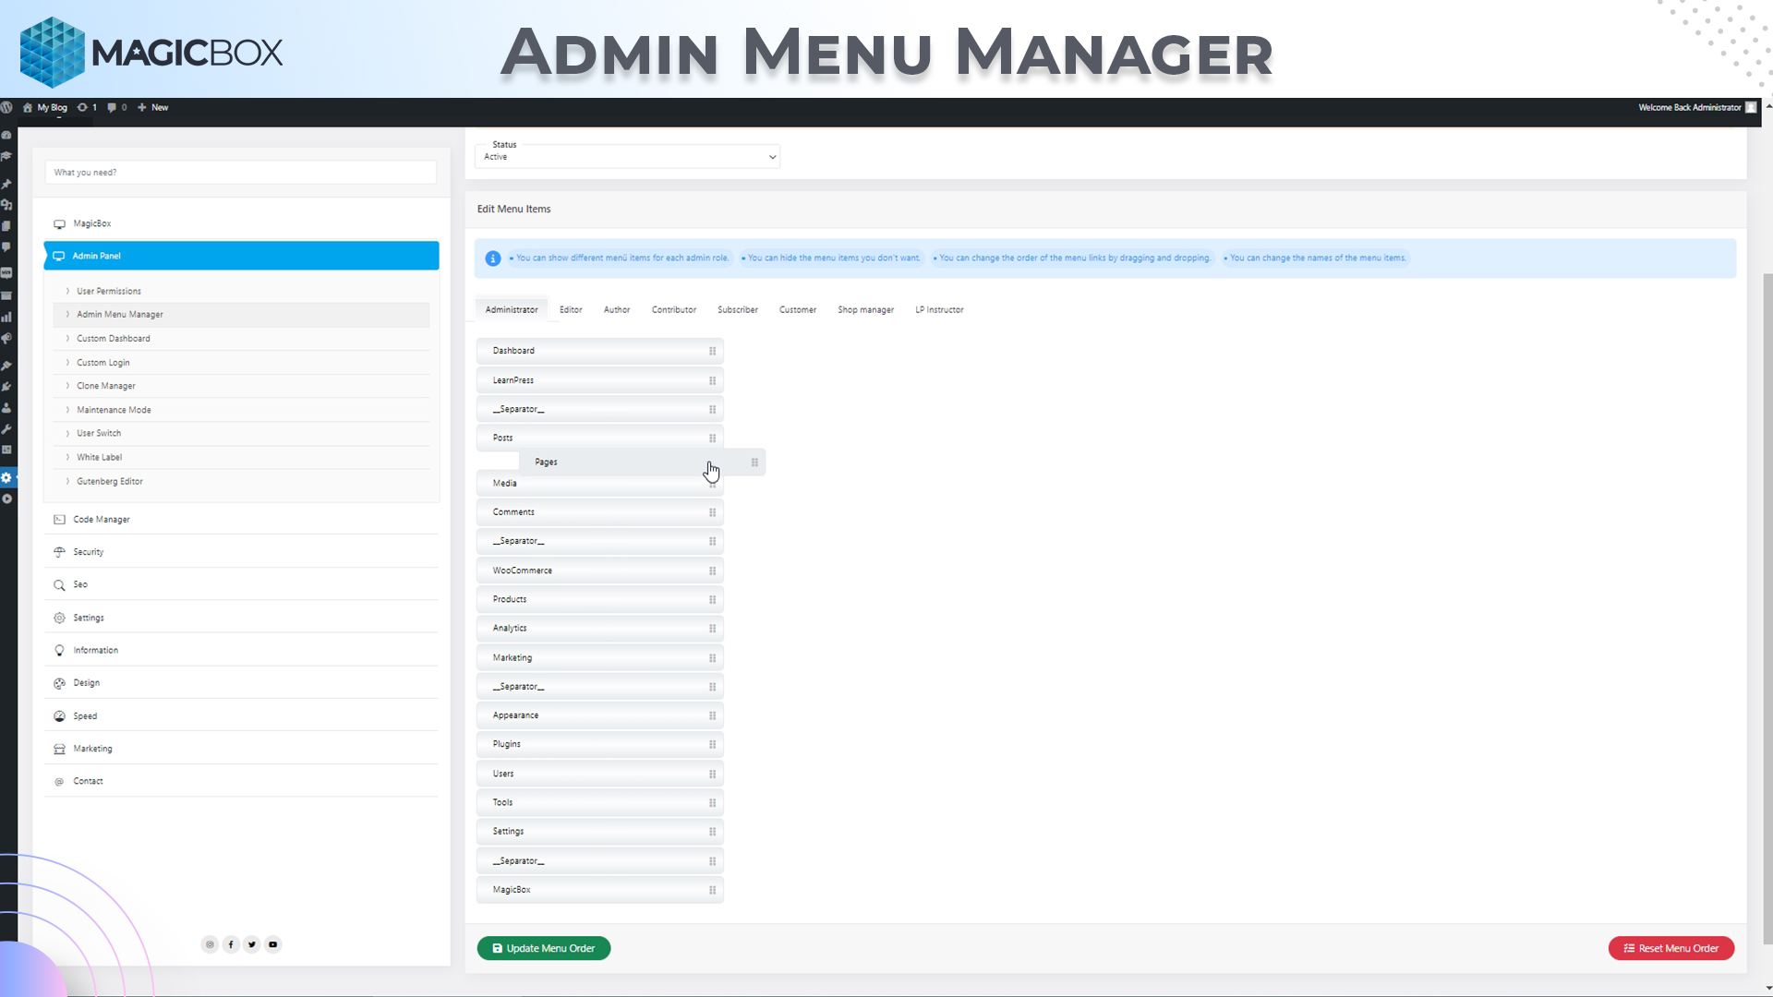Click the Pages icon in WordPress sidebar

click(6, 226)
